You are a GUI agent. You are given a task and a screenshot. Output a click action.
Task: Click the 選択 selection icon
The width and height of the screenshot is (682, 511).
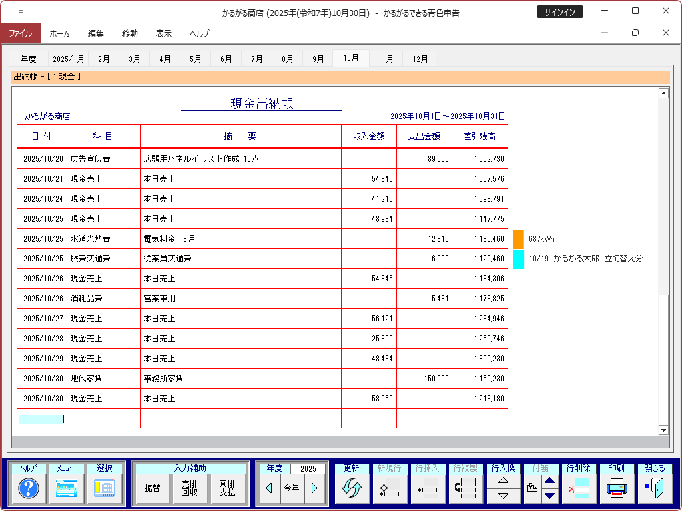[105, 488]
